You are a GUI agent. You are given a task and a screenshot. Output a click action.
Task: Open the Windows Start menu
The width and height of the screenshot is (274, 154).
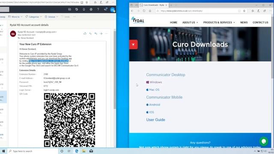point(3,151)
